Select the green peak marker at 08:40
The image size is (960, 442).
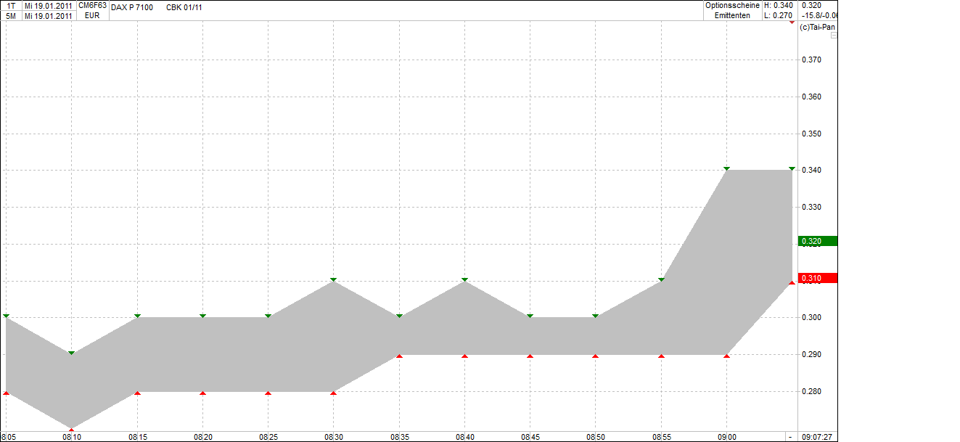[x=464, y=279]
